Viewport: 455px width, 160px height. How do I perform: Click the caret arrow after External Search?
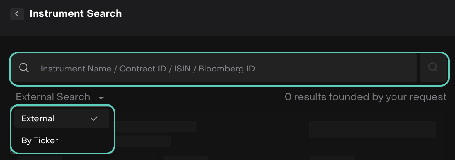101,98
